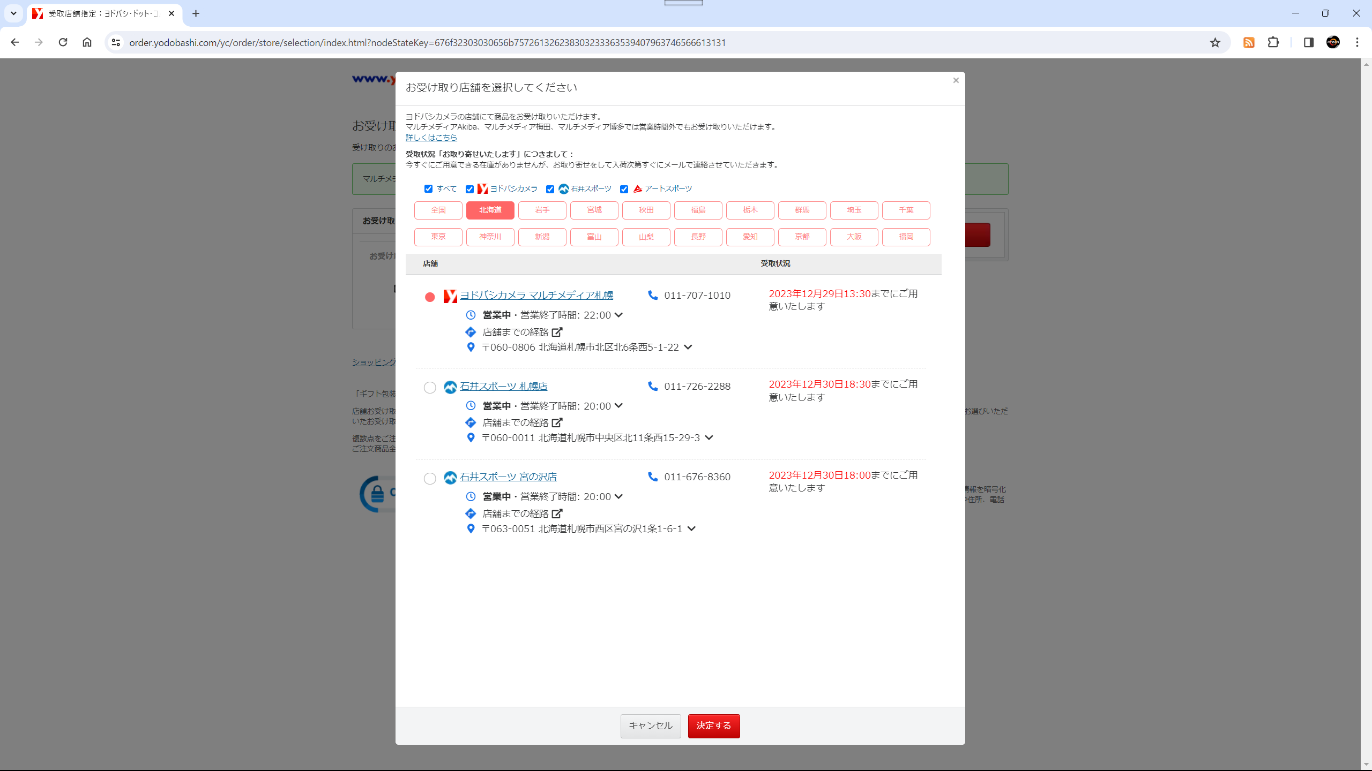This screenshot has width=1372, height=771.
Task: Click the 決定する button
Action: coord(714,726)
